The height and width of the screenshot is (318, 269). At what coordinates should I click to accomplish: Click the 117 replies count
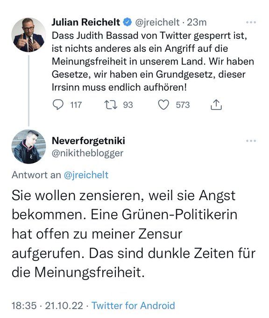pyautogui.click(x=76, y=105)
